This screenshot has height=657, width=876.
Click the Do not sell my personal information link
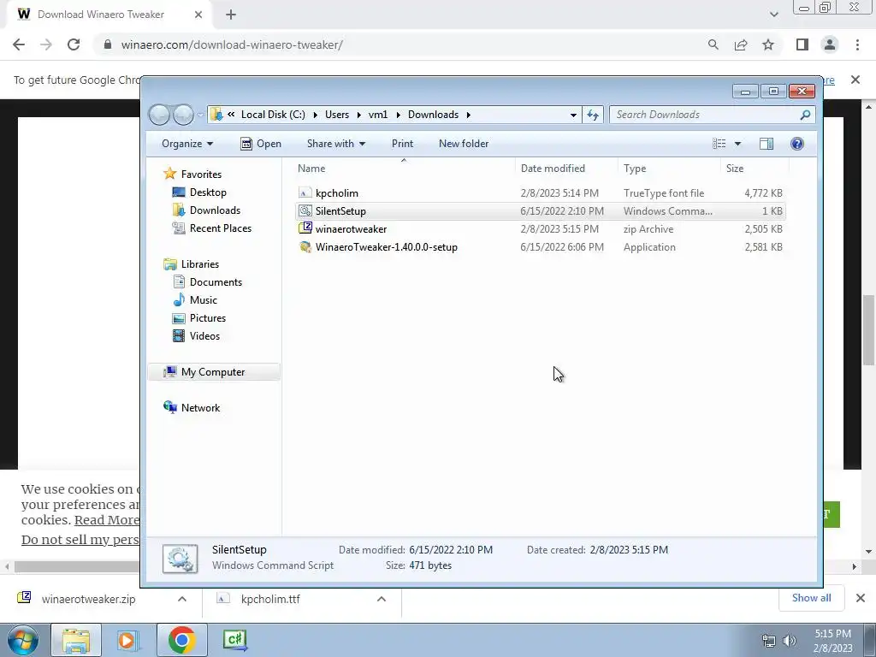(80, 540)
